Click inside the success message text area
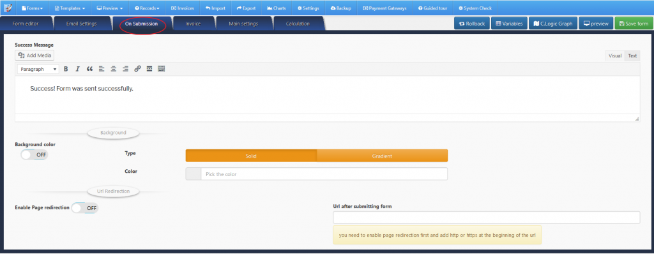The width and height of the screenshot is (654, 254). pyautogui.click(x=328, y=94)
